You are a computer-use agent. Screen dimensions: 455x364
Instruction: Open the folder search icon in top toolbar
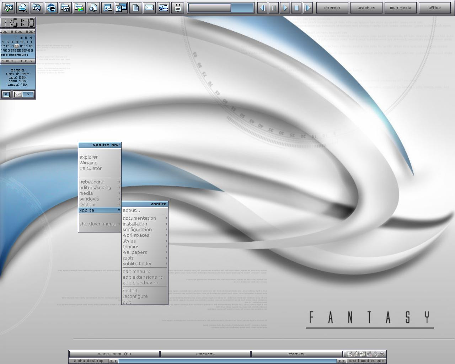(x=37, y=7)
